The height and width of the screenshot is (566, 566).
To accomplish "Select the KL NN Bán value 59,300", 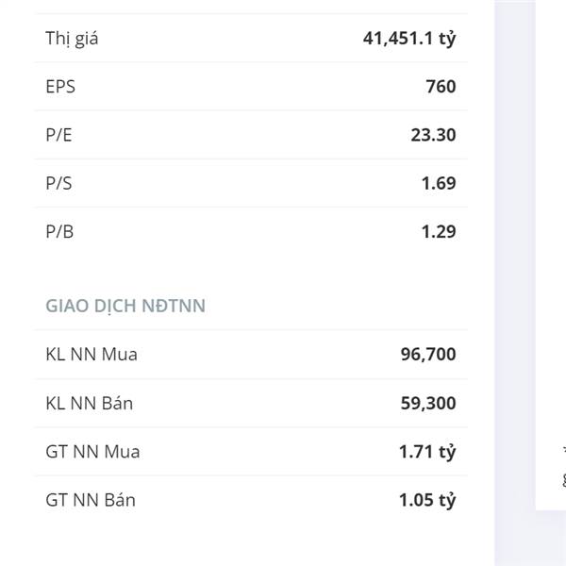I will [428, 403].
